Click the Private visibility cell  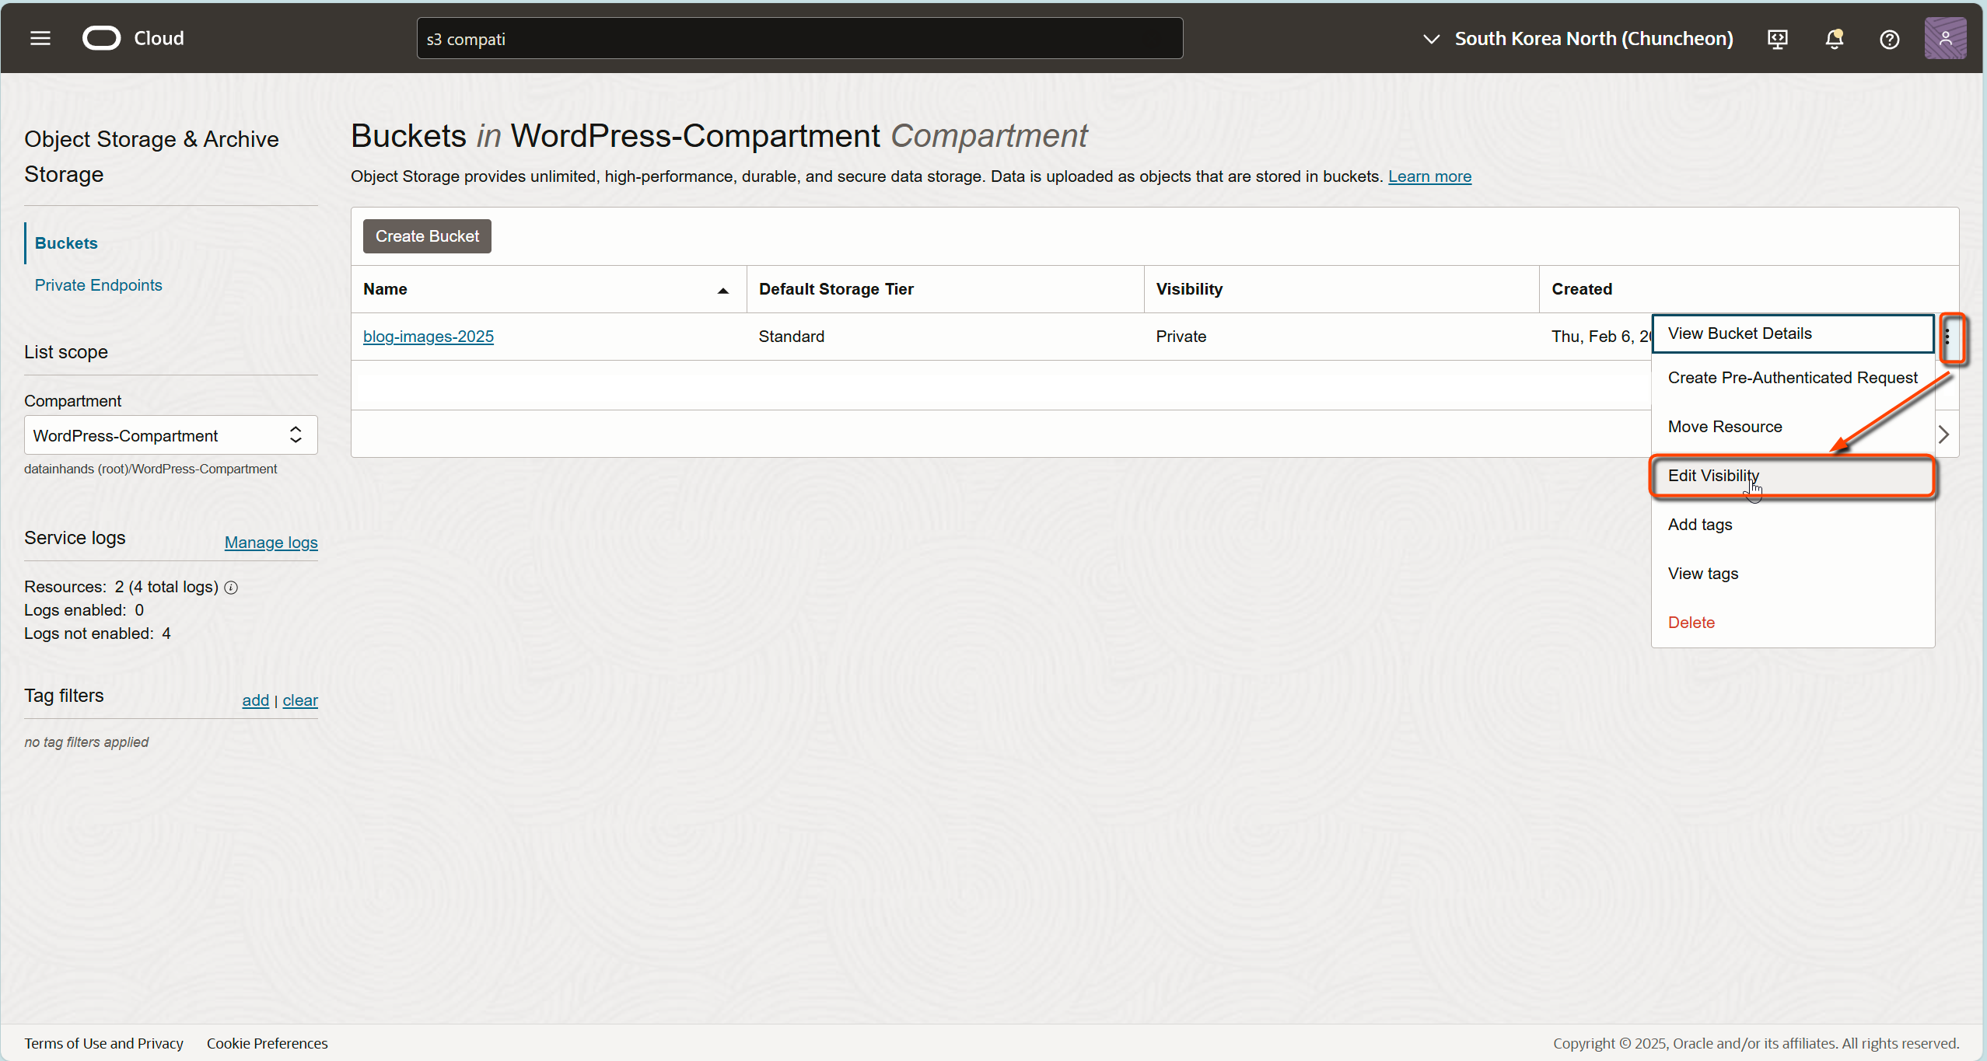coord(1181,337)
